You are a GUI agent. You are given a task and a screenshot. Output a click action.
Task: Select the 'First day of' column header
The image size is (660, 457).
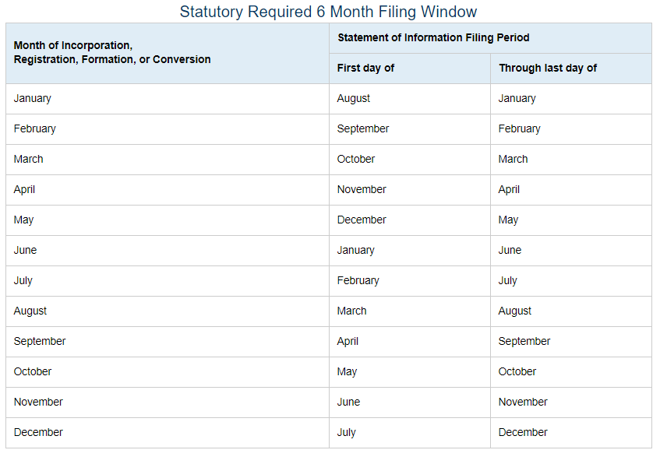(x=365, y=68)
